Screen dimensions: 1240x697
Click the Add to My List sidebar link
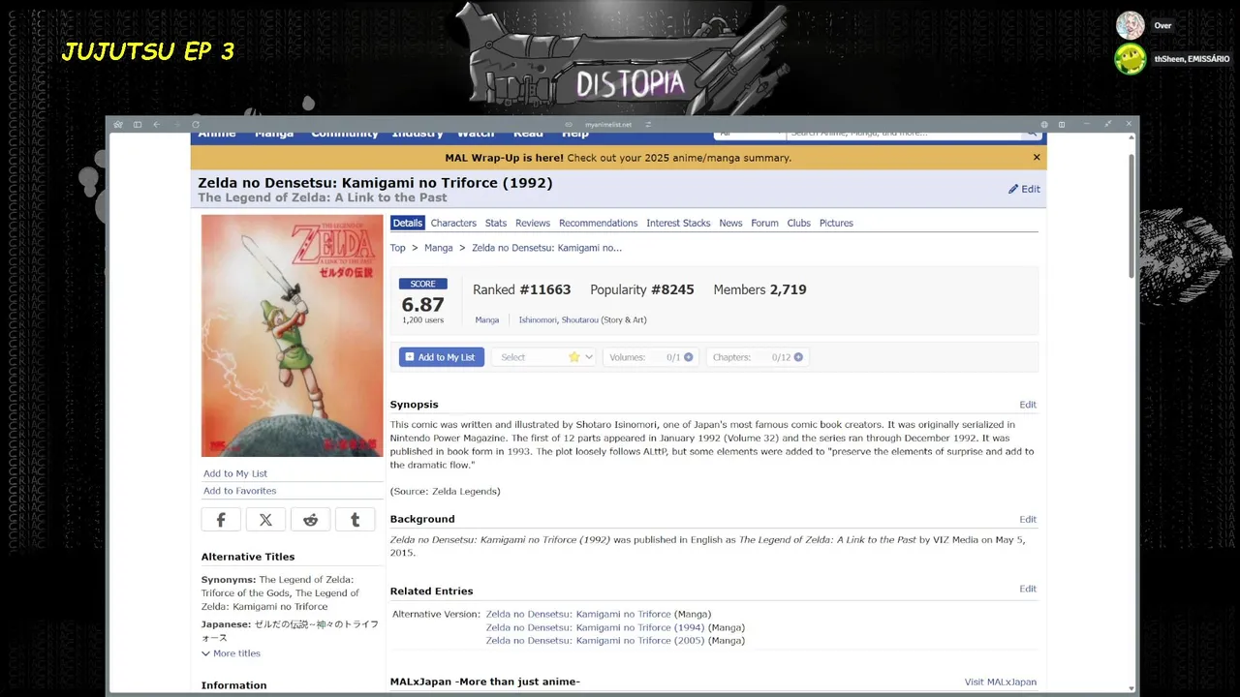235,473
